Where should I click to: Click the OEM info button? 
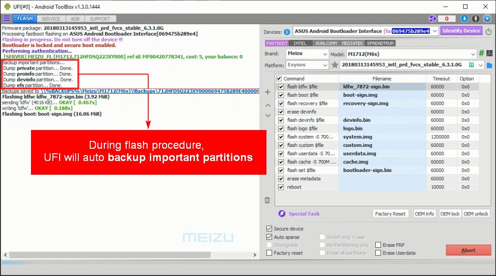tap(424, 214)
